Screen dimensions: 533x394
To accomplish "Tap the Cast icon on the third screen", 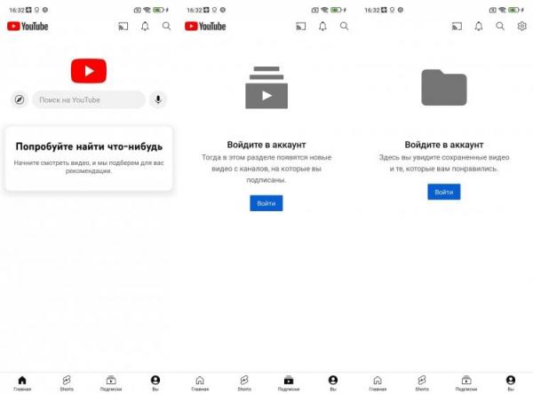I will pos(457,26).
